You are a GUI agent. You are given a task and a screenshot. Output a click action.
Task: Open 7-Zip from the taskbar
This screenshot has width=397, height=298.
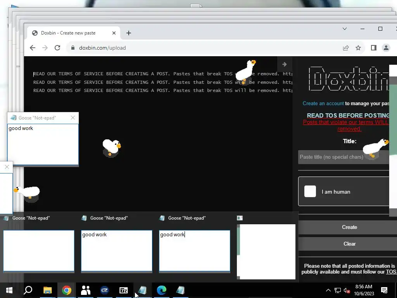124,290
